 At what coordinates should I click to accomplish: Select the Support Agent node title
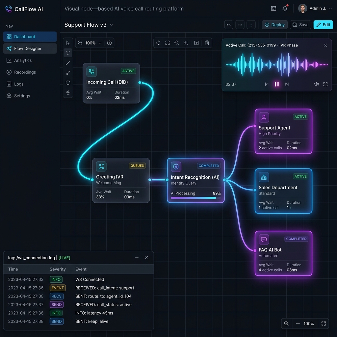(x=274, y=128)
